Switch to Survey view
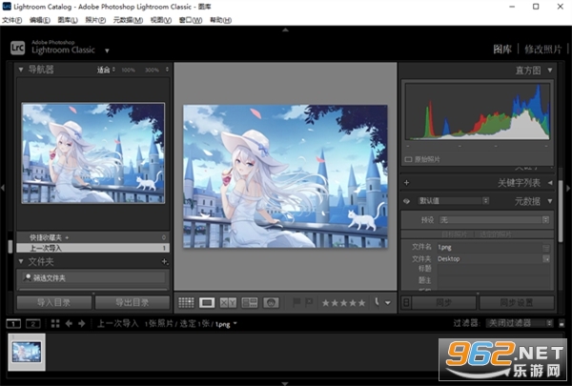572x386 pixels. tap(250, 302)
